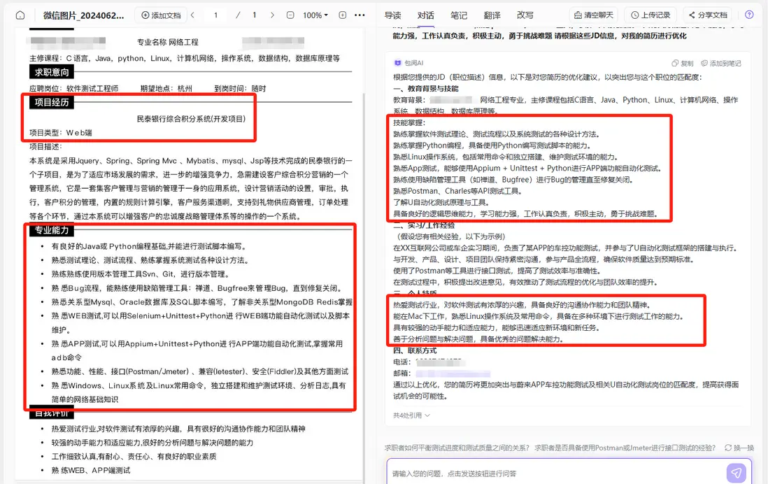Select suggested question about Postman或Jmeter

tap(625, 448)
